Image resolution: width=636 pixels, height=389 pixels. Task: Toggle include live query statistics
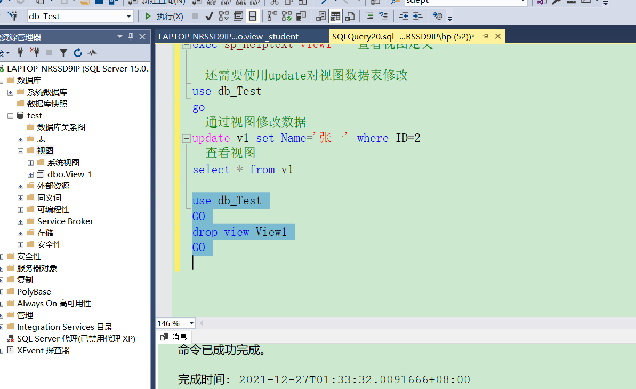pos(287,16)
